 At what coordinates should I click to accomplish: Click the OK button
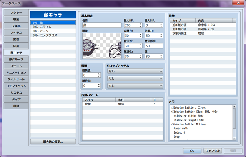[x=192, y=151]
